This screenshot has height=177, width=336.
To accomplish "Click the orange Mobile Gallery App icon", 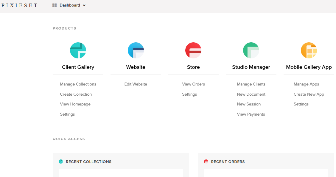I will [x=309, y=50].
